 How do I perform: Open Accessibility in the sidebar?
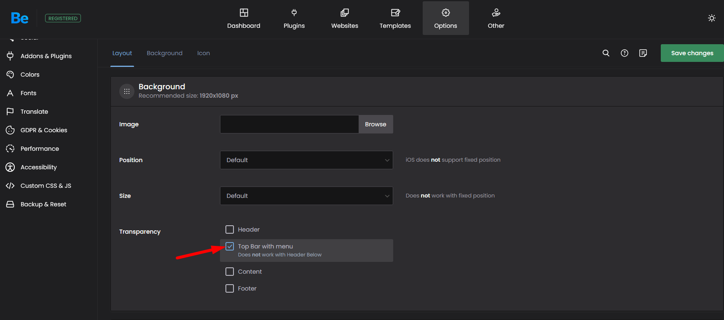click(x=38, y=167)
